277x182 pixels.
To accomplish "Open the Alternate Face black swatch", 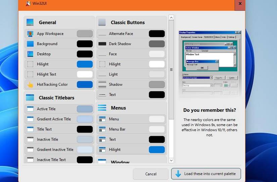I will click(x=157, y=33).
